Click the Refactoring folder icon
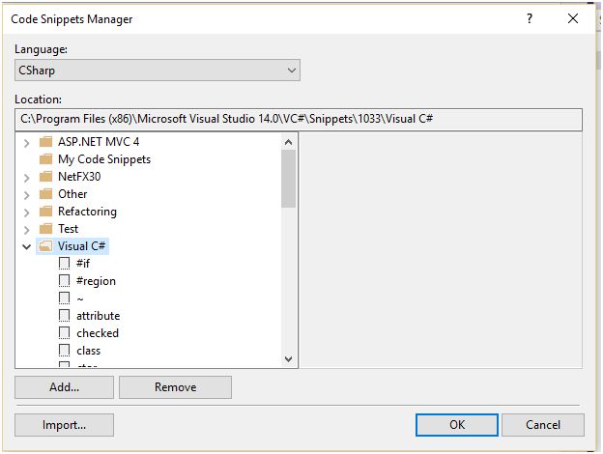 (45, 212)
